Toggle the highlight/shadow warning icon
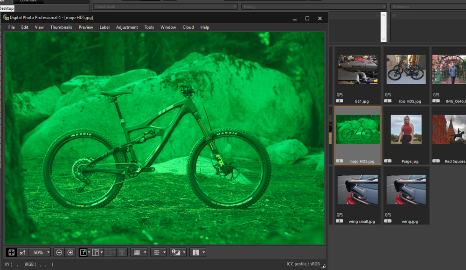The height and width of the screenshot is (270, 466). pos(175,252)
